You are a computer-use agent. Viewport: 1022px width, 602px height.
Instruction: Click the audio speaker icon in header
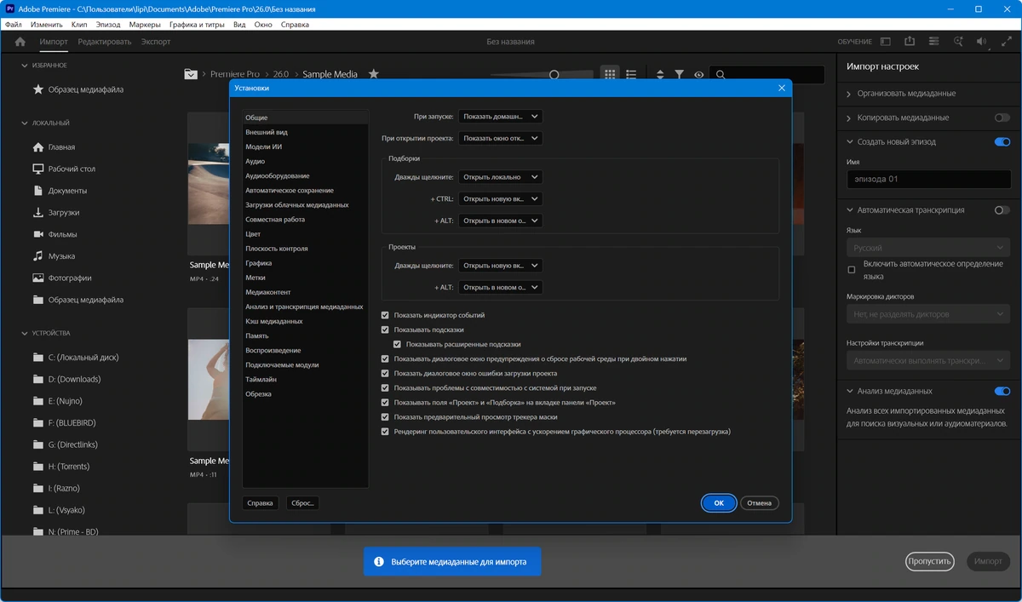pos(982,42)
